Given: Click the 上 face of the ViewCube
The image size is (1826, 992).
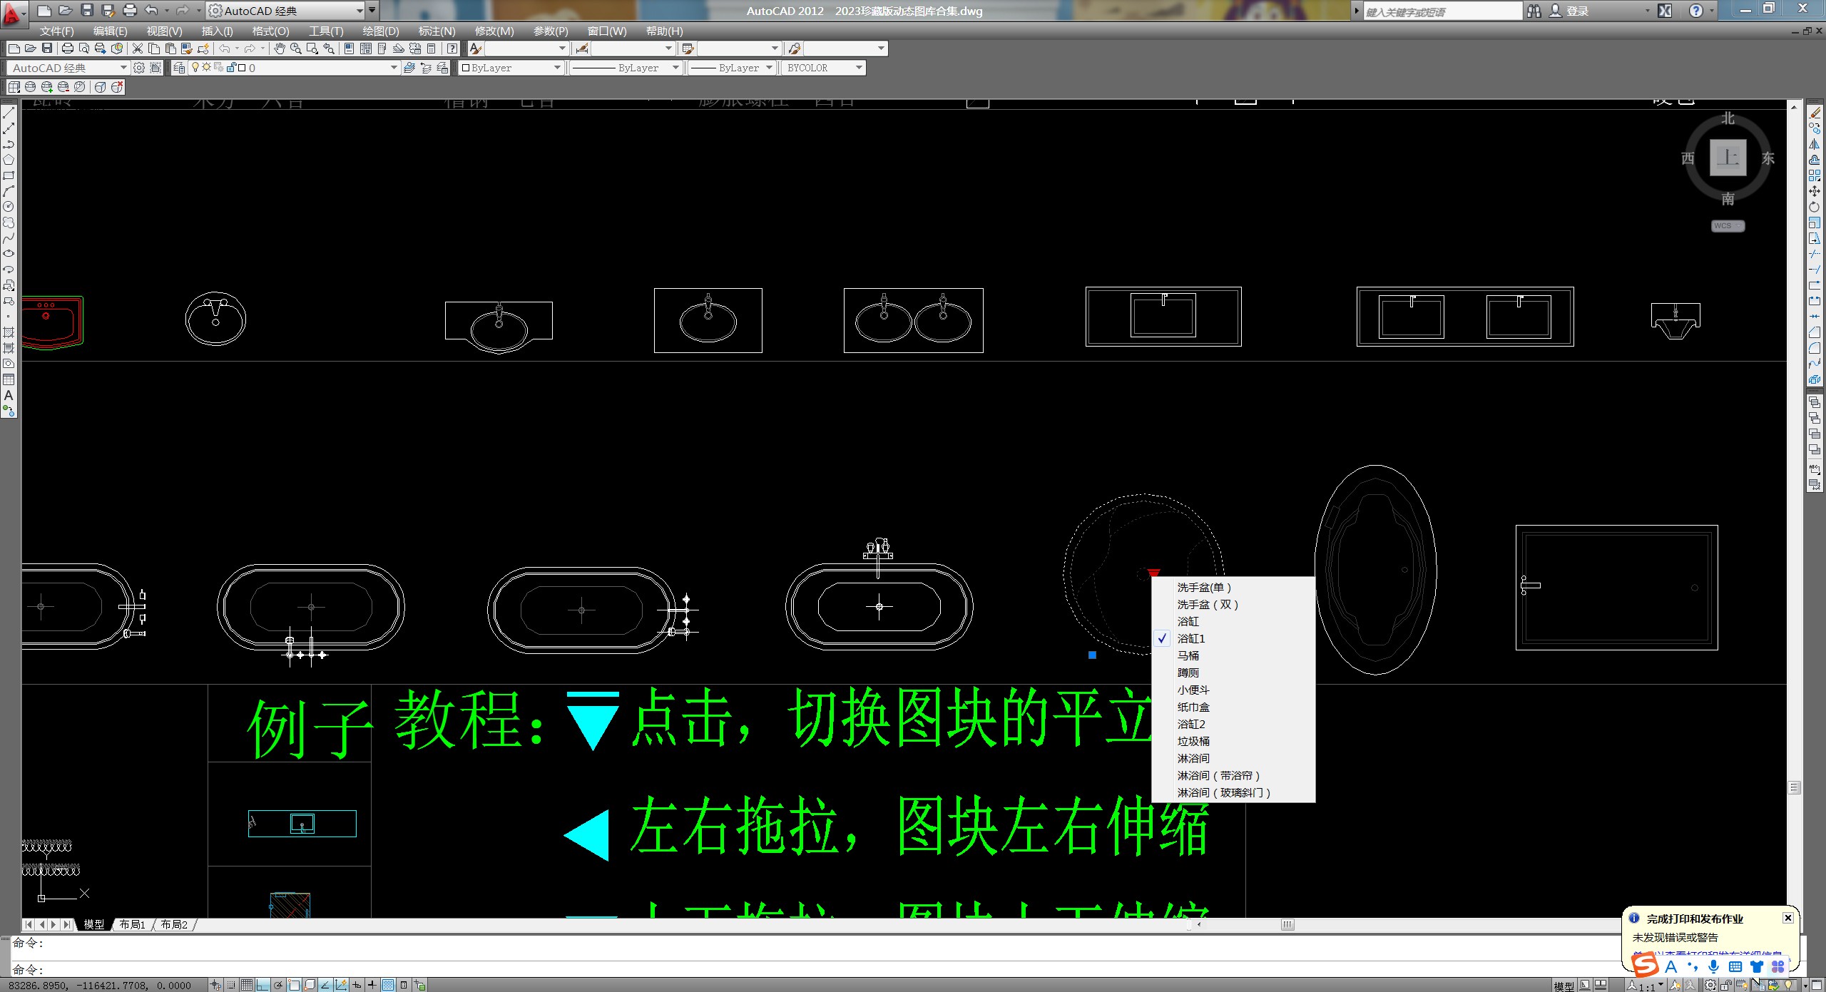Looking at the screenshot, I should pos(1728,158).
